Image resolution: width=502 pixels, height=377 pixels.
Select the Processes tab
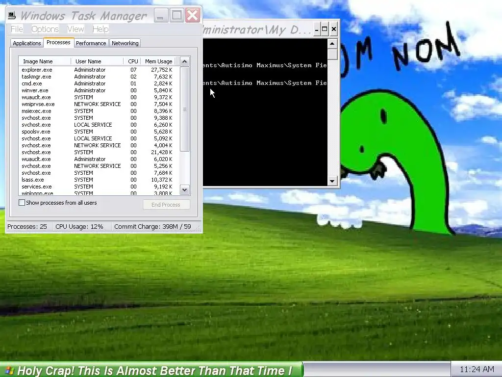point(58,42)
